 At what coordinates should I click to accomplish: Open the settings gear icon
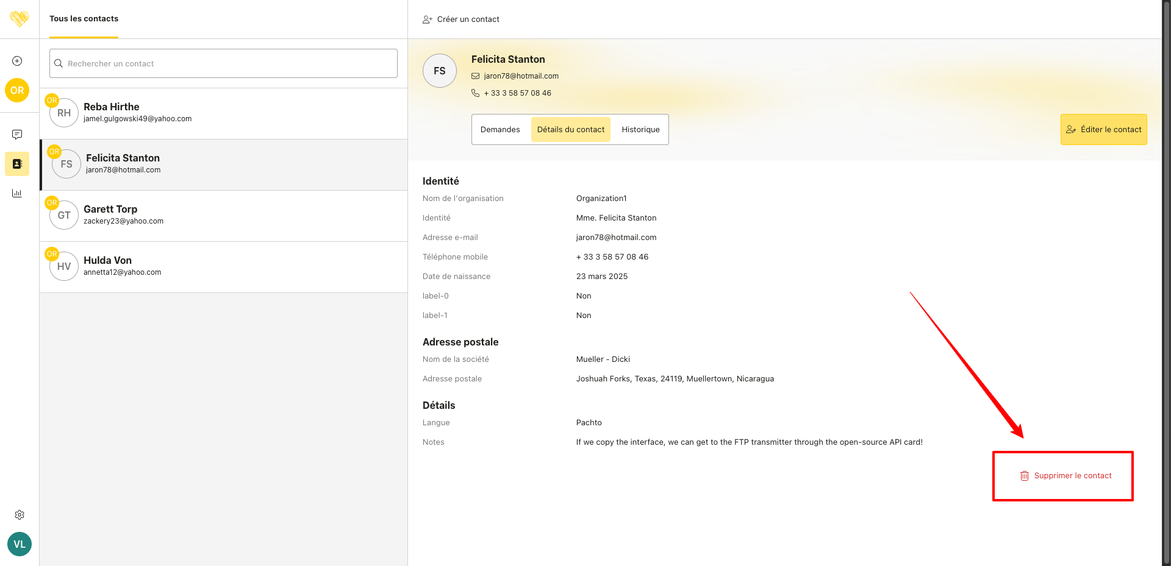pyautogui.click(x=20, y=515)
